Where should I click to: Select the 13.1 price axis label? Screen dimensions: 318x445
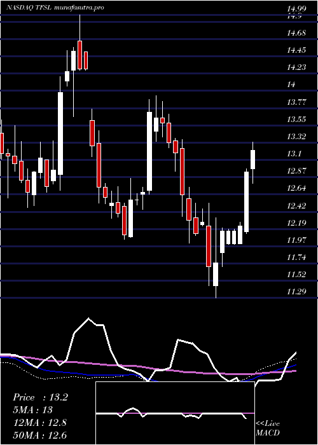coord(294,154)
